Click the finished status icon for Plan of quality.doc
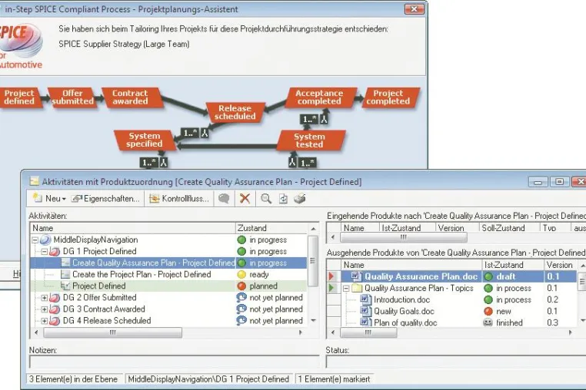Viewport: 586px width, 390px height. coord(488,322)
